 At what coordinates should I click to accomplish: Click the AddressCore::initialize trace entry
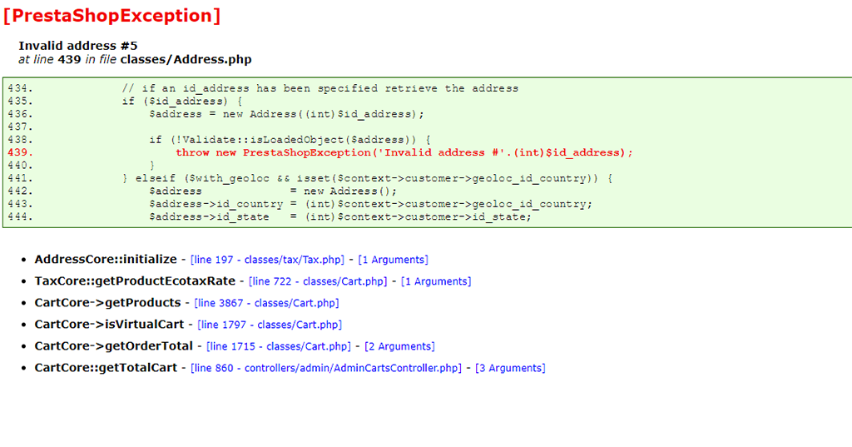(x=106, y=260)
